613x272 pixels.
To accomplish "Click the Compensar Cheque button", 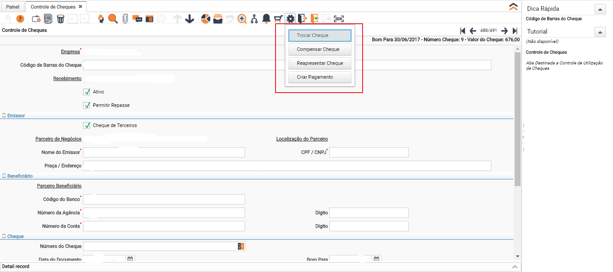I will tap(318, 49).
